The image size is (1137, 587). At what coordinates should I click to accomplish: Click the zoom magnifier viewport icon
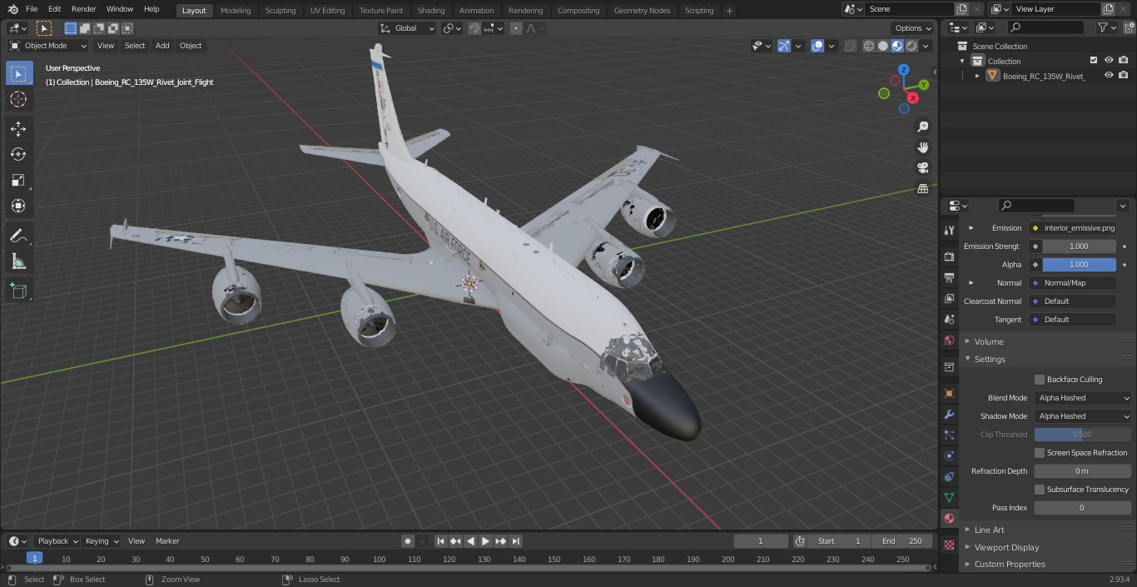pos(922,127)
